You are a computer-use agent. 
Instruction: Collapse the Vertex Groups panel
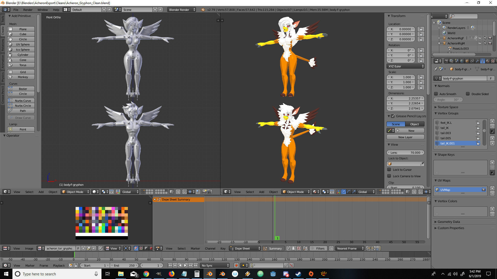pyautogui.click(x=436, y=113)
